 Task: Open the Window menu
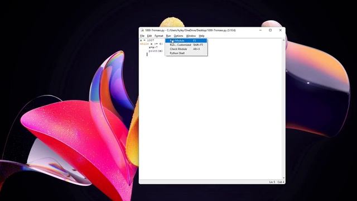[191, 36]
